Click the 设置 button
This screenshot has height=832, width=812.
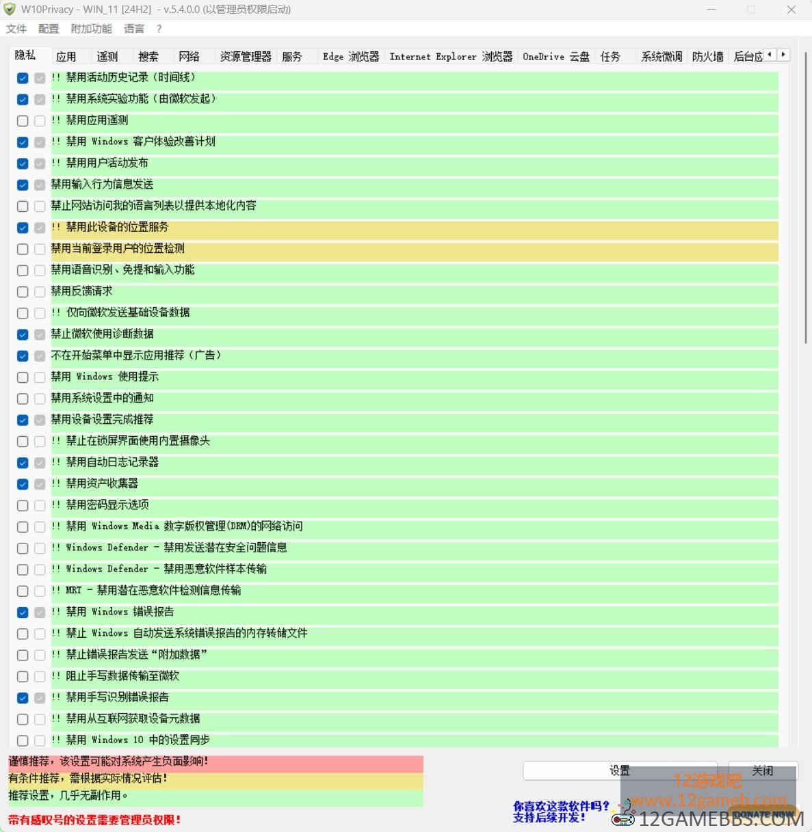pyautogui.click(x=620, y=770)
